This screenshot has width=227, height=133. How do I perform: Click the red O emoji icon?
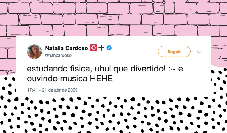(94, 48)
